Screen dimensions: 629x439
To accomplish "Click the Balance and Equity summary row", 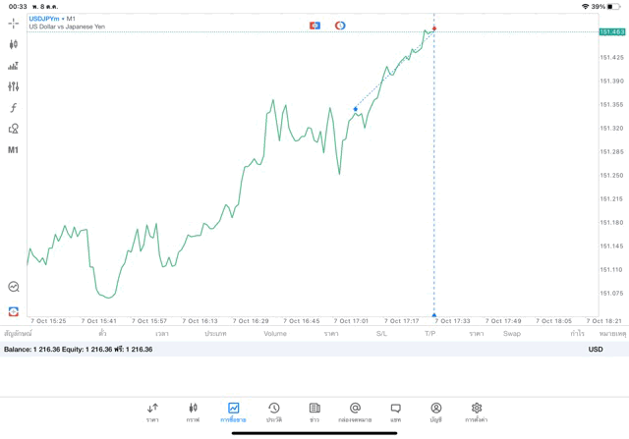I will pos(79,349).
